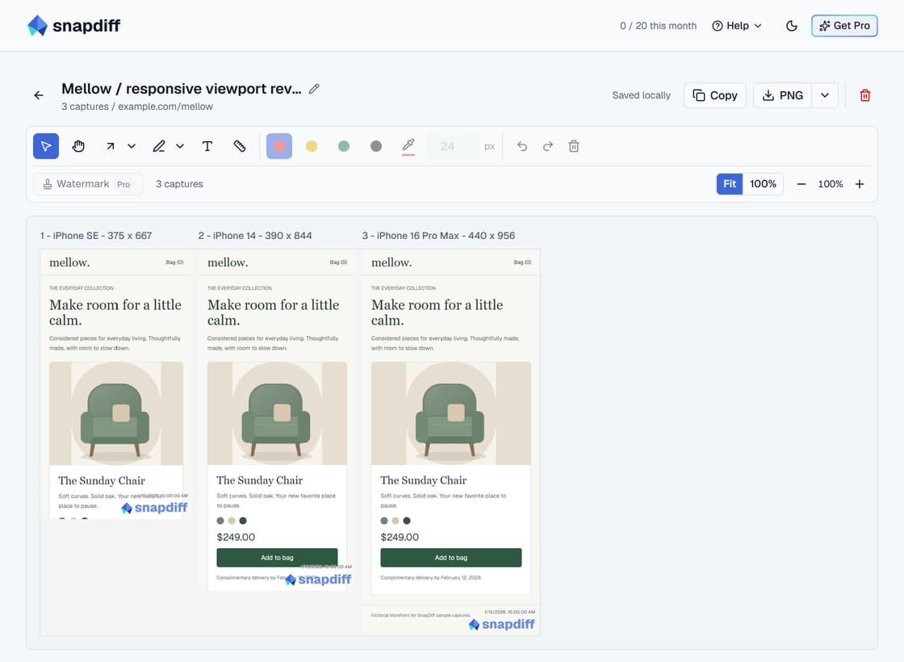Click the Watermark Pro button
The width and height of the screenshot is (904, 662).
coord(88,184)
